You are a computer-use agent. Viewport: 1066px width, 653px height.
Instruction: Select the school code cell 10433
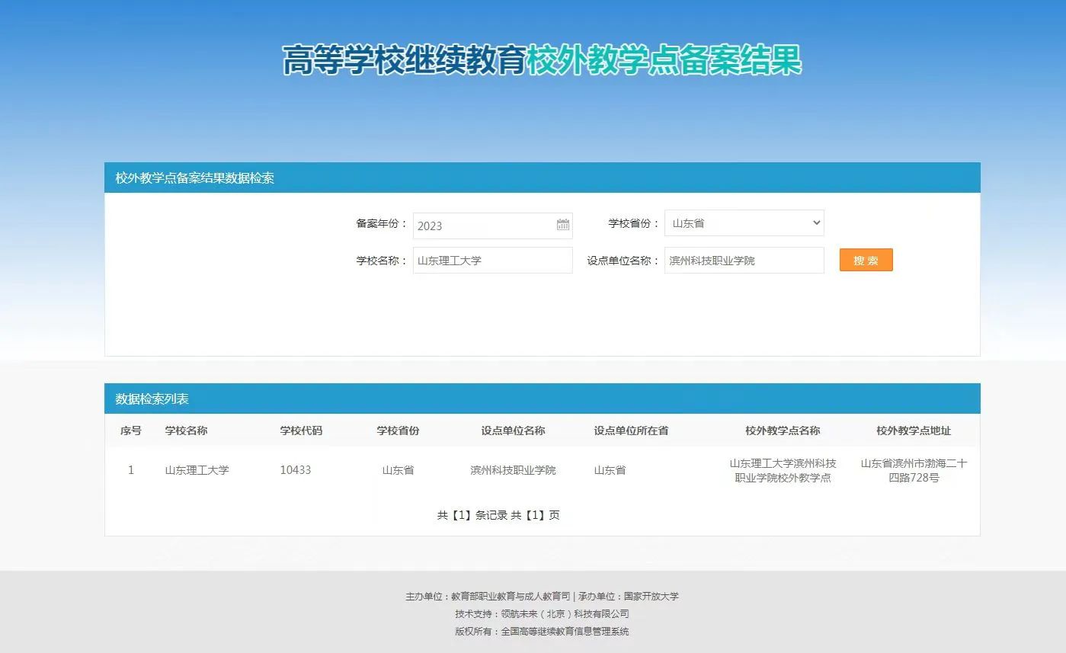pyautogui.click(x=295, y=470)
